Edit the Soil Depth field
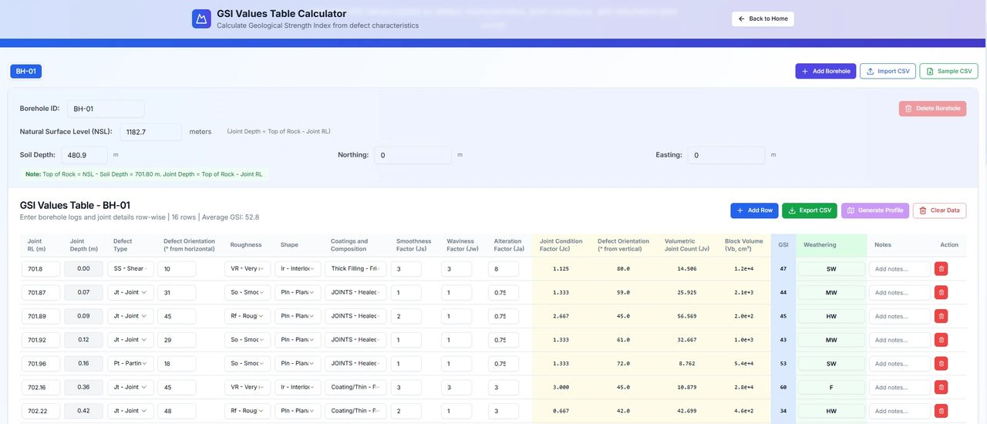The image size is (987, 424). 84,155
